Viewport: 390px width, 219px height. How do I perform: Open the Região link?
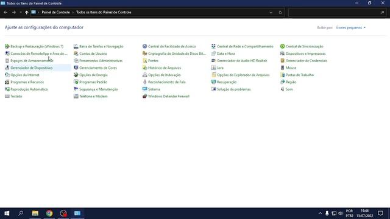click(x=291, y=82)
